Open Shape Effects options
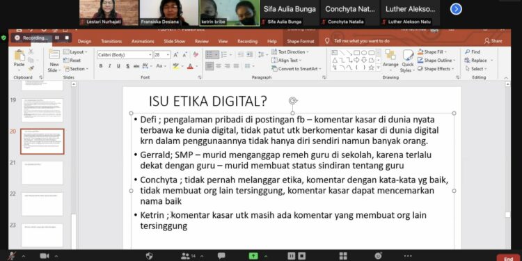 pyautogui.click(x=436, y=69)
